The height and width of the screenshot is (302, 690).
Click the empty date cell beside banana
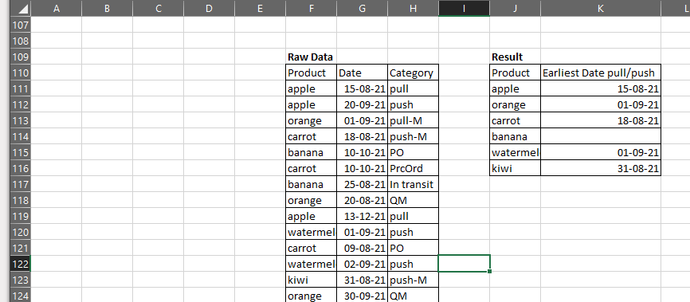pos(601,136)
